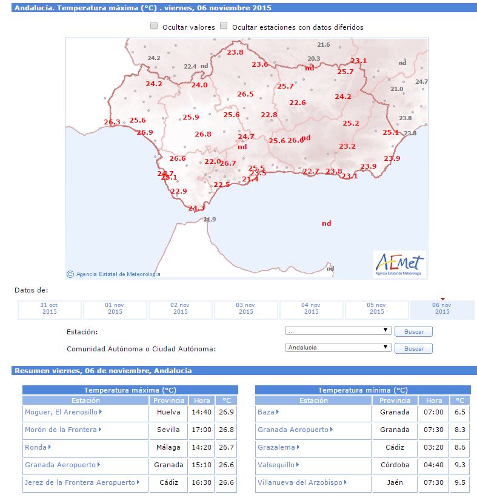The height and width of the screenshot is (500, 477).
Task: Select the 01 nov 2015 date tab
Action: 115,309
